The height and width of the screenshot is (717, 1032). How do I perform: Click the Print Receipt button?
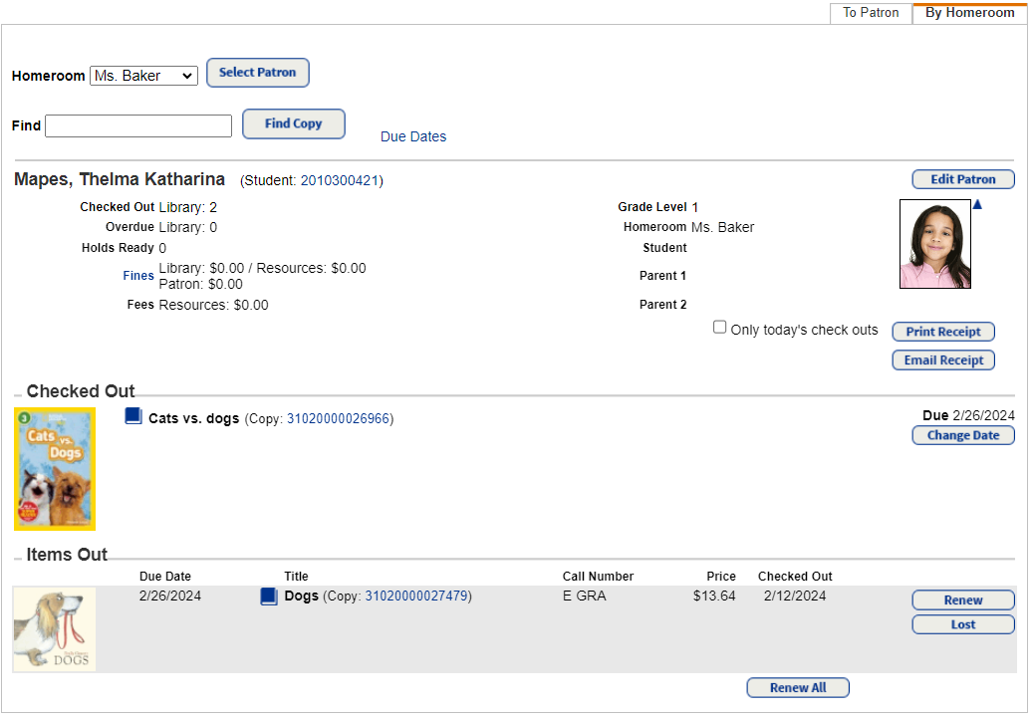point(942,331)
